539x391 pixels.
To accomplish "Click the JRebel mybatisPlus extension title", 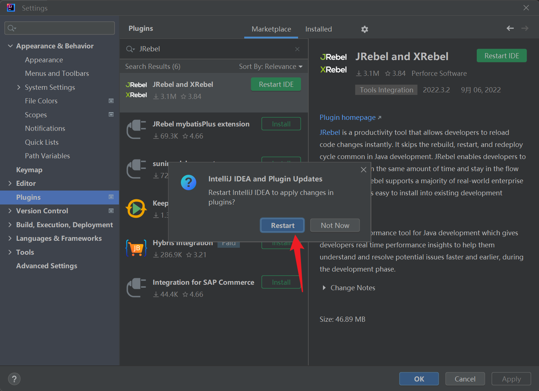I will coord(201,124).
